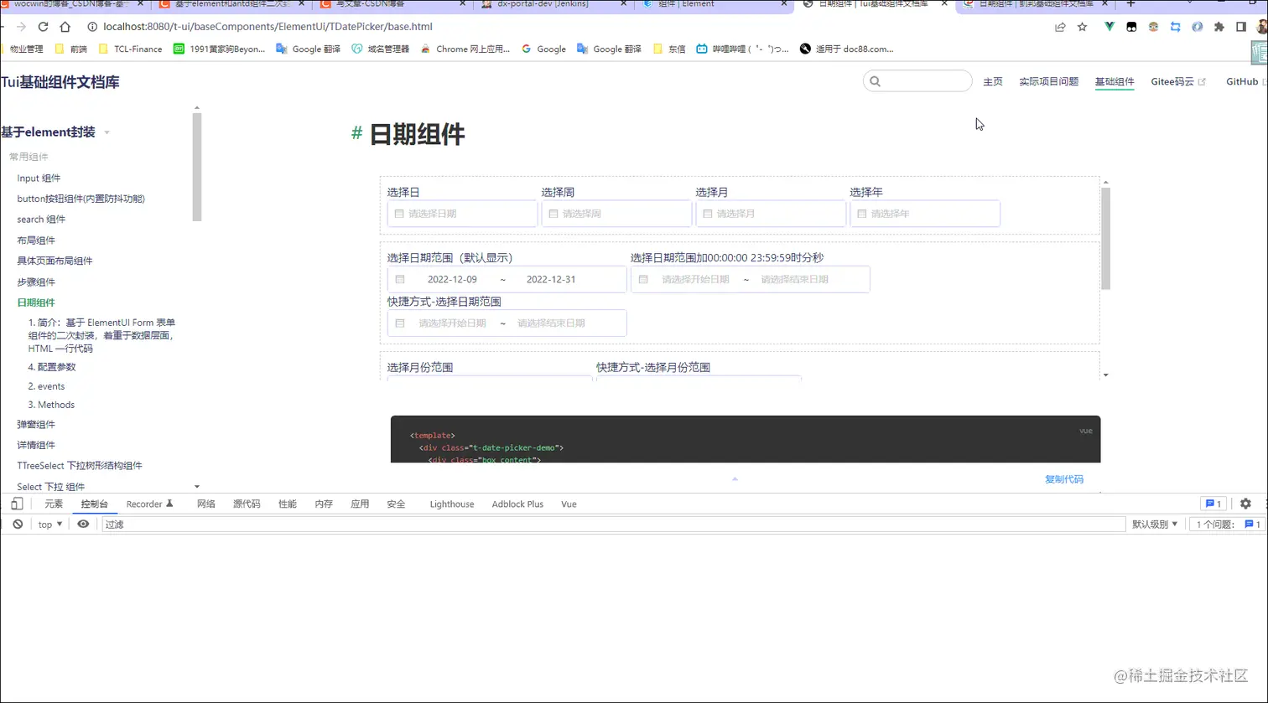Screen dimensions: 1268x703
Task: Open the Chrome extensions puzzle icon
Action: pyautogui.click(x=1219, y=27)
